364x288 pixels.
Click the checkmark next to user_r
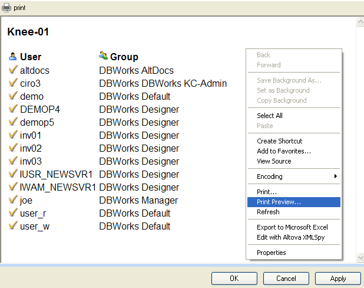(x=13, y=213)
